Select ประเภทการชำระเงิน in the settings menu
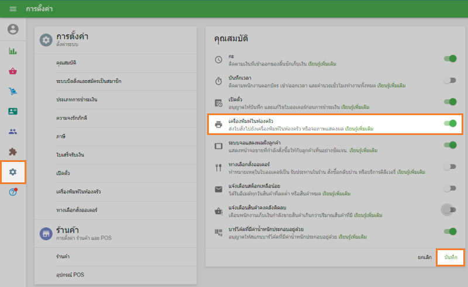 click(x=77, y=99)
